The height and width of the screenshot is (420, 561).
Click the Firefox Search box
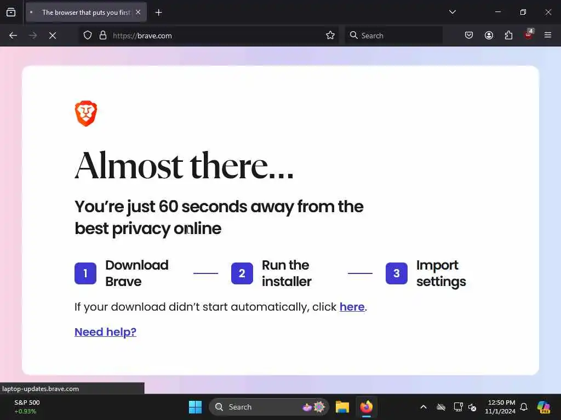[x=393, y=36]
